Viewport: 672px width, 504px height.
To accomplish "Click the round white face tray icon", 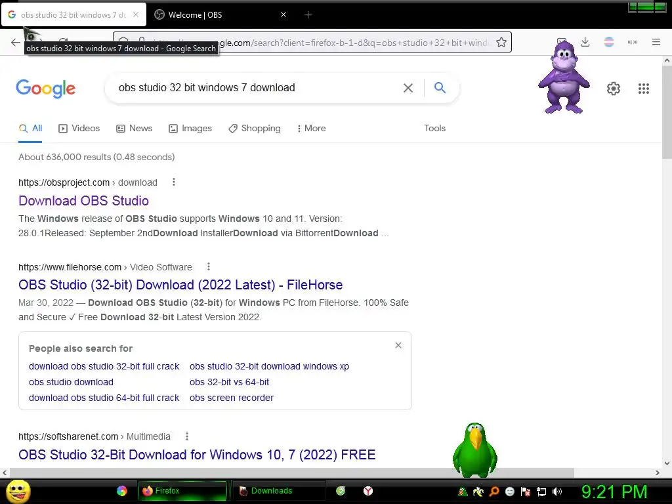I will click(509, 492).
